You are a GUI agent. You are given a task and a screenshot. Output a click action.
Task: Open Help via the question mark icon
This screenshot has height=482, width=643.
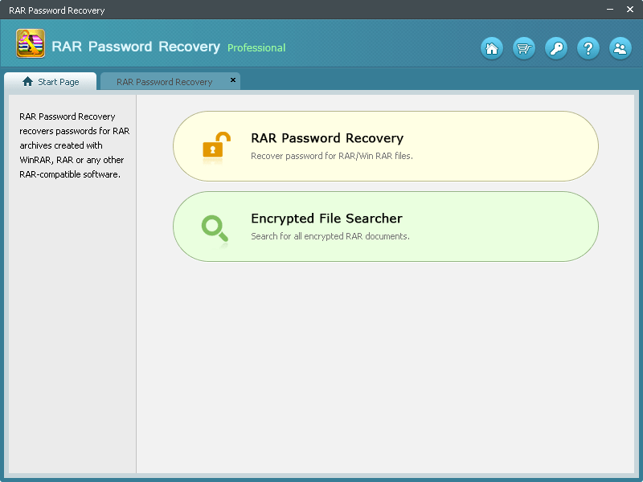pyautogui.click(x=588, y=48)
